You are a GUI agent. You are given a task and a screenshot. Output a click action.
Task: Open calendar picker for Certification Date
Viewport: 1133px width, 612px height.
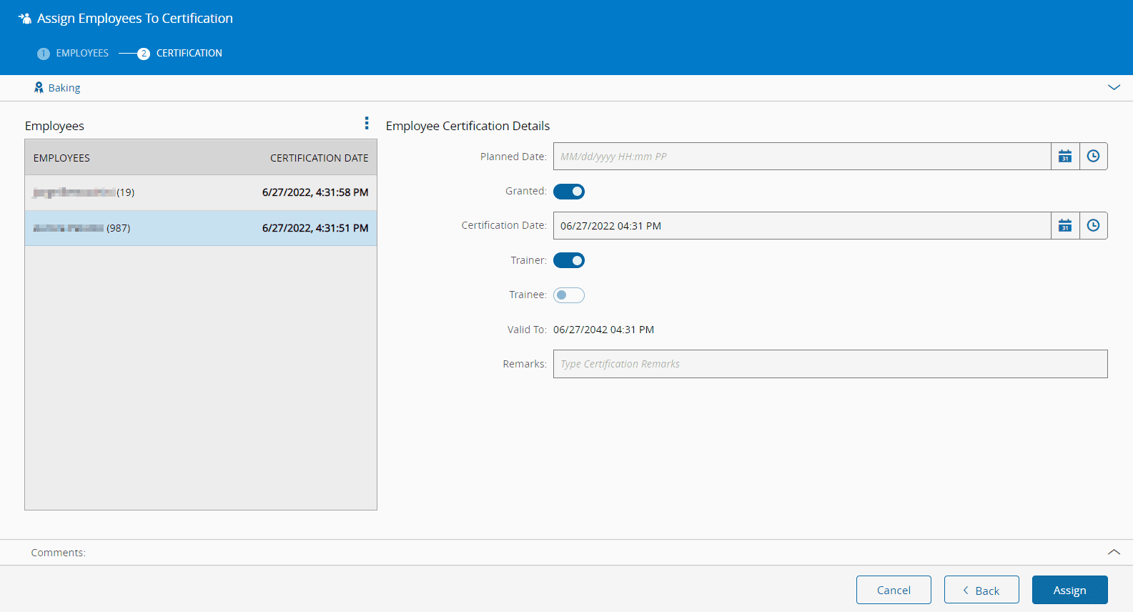(1064, 226)
